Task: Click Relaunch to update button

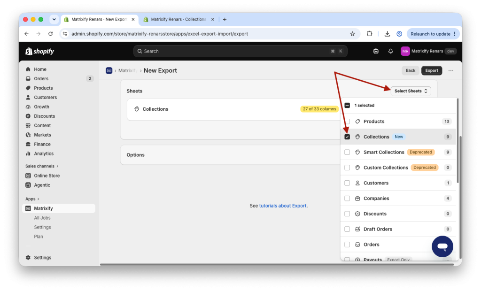Action: [430, 34]
